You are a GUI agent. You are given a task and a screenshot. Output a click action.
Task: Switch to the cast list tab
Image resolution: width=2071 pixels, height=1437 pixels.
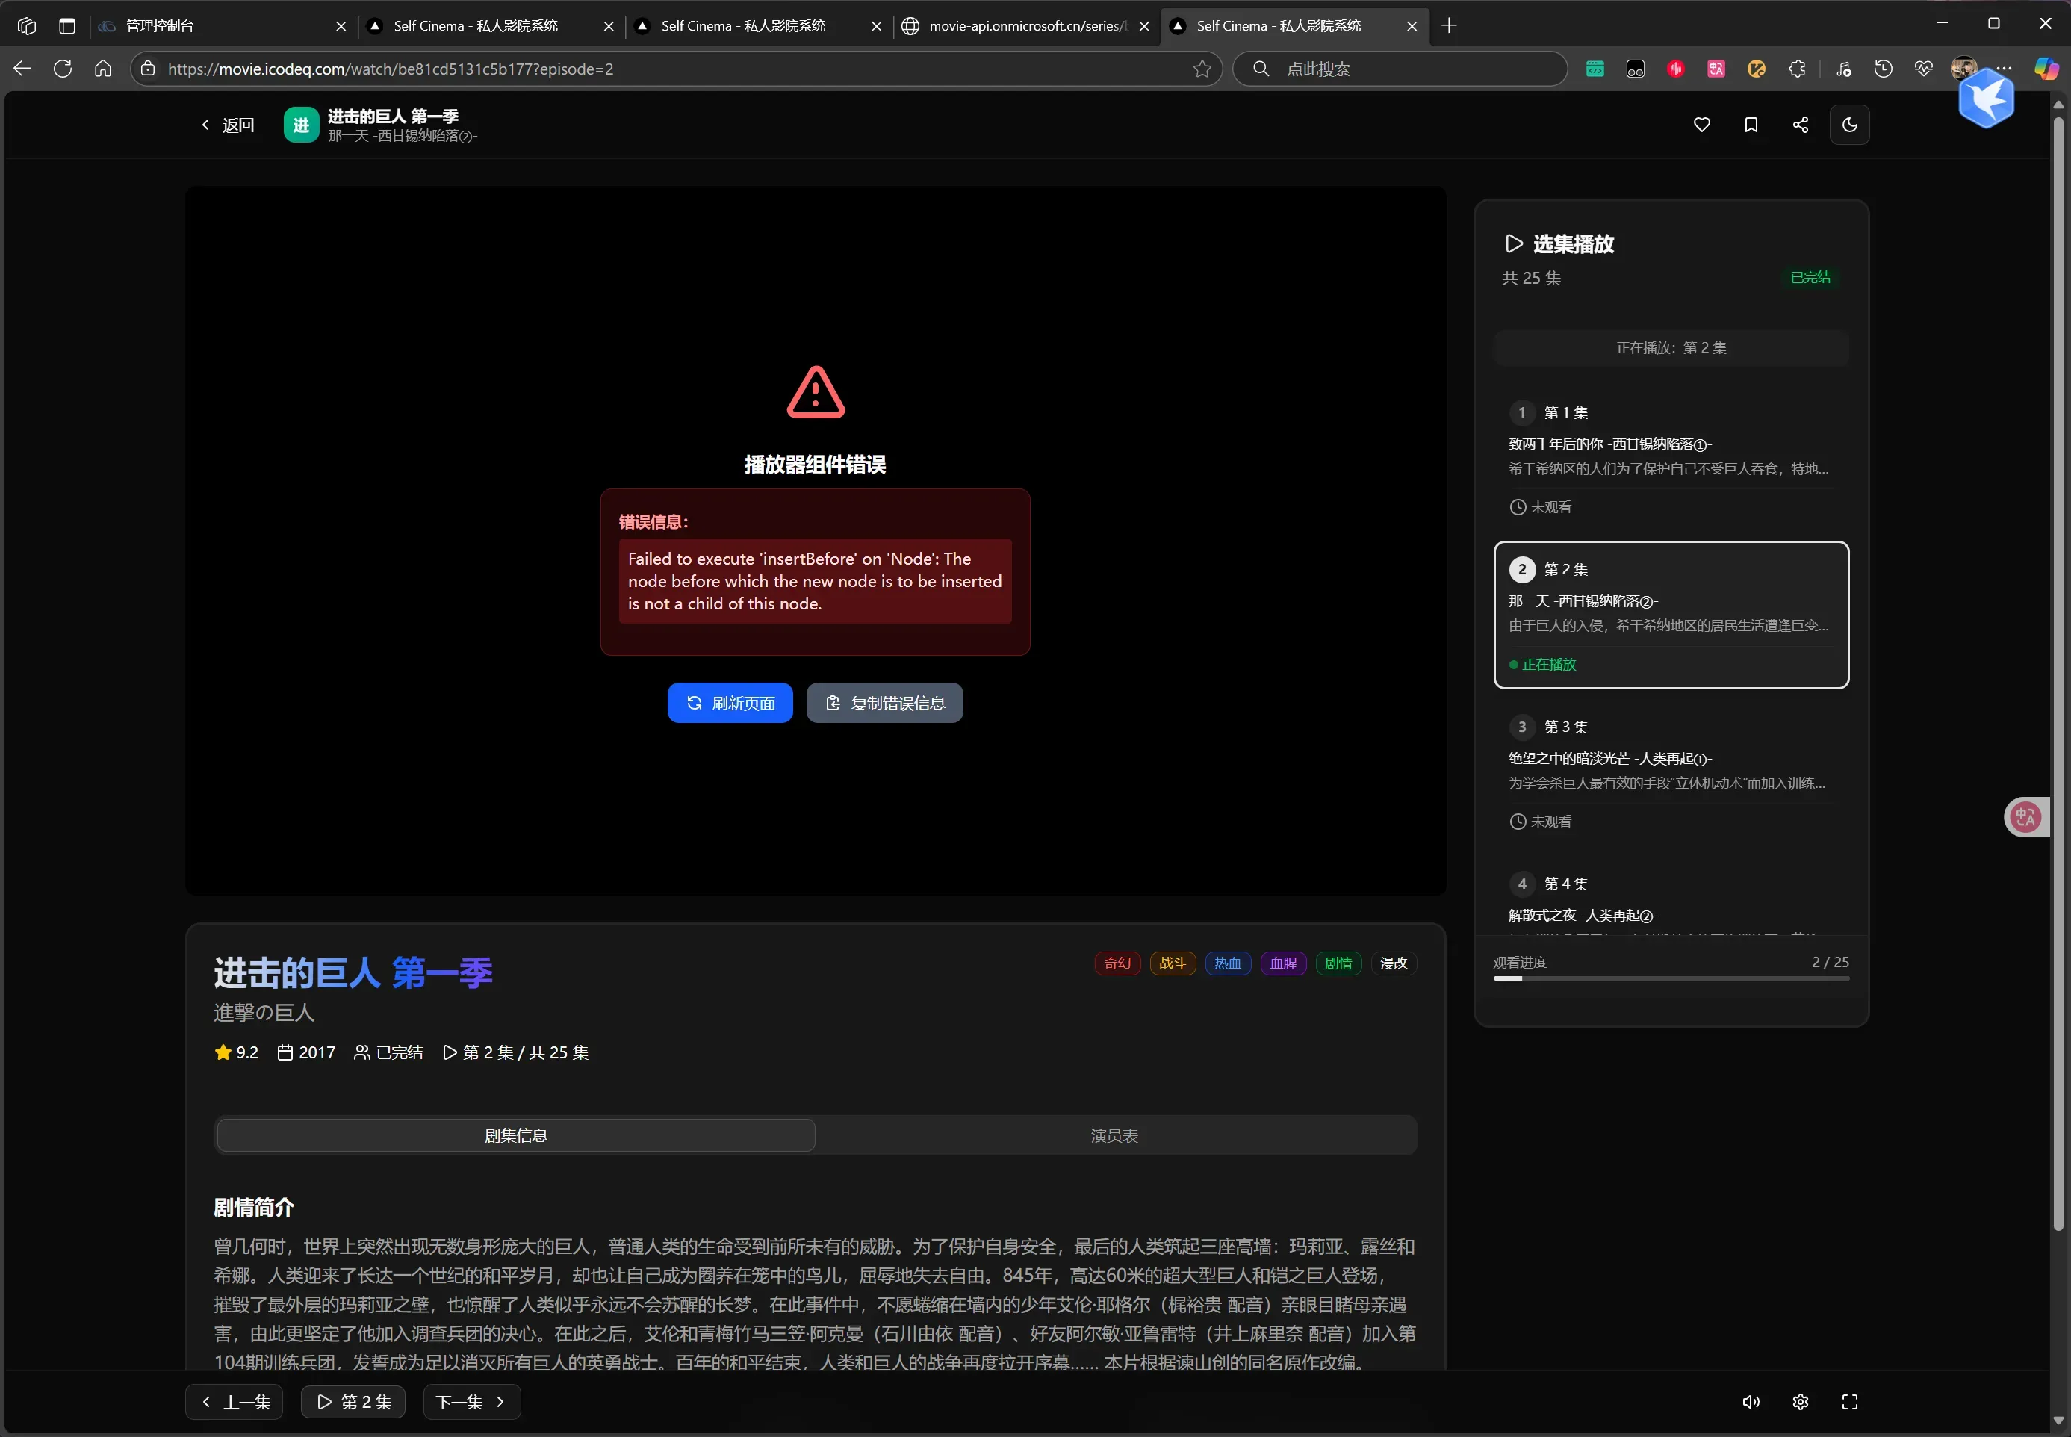(x=1114, y=1135)
